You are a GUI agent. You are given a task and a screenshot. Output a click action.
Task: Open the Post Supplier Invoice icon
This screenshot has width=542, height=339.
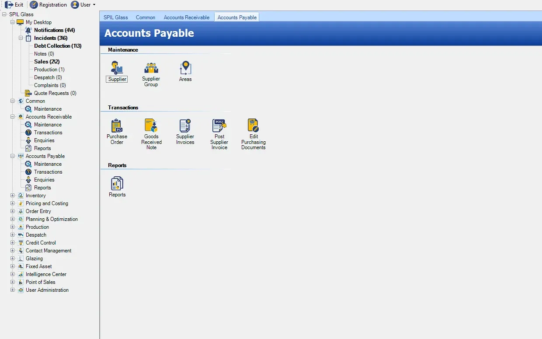219,126
